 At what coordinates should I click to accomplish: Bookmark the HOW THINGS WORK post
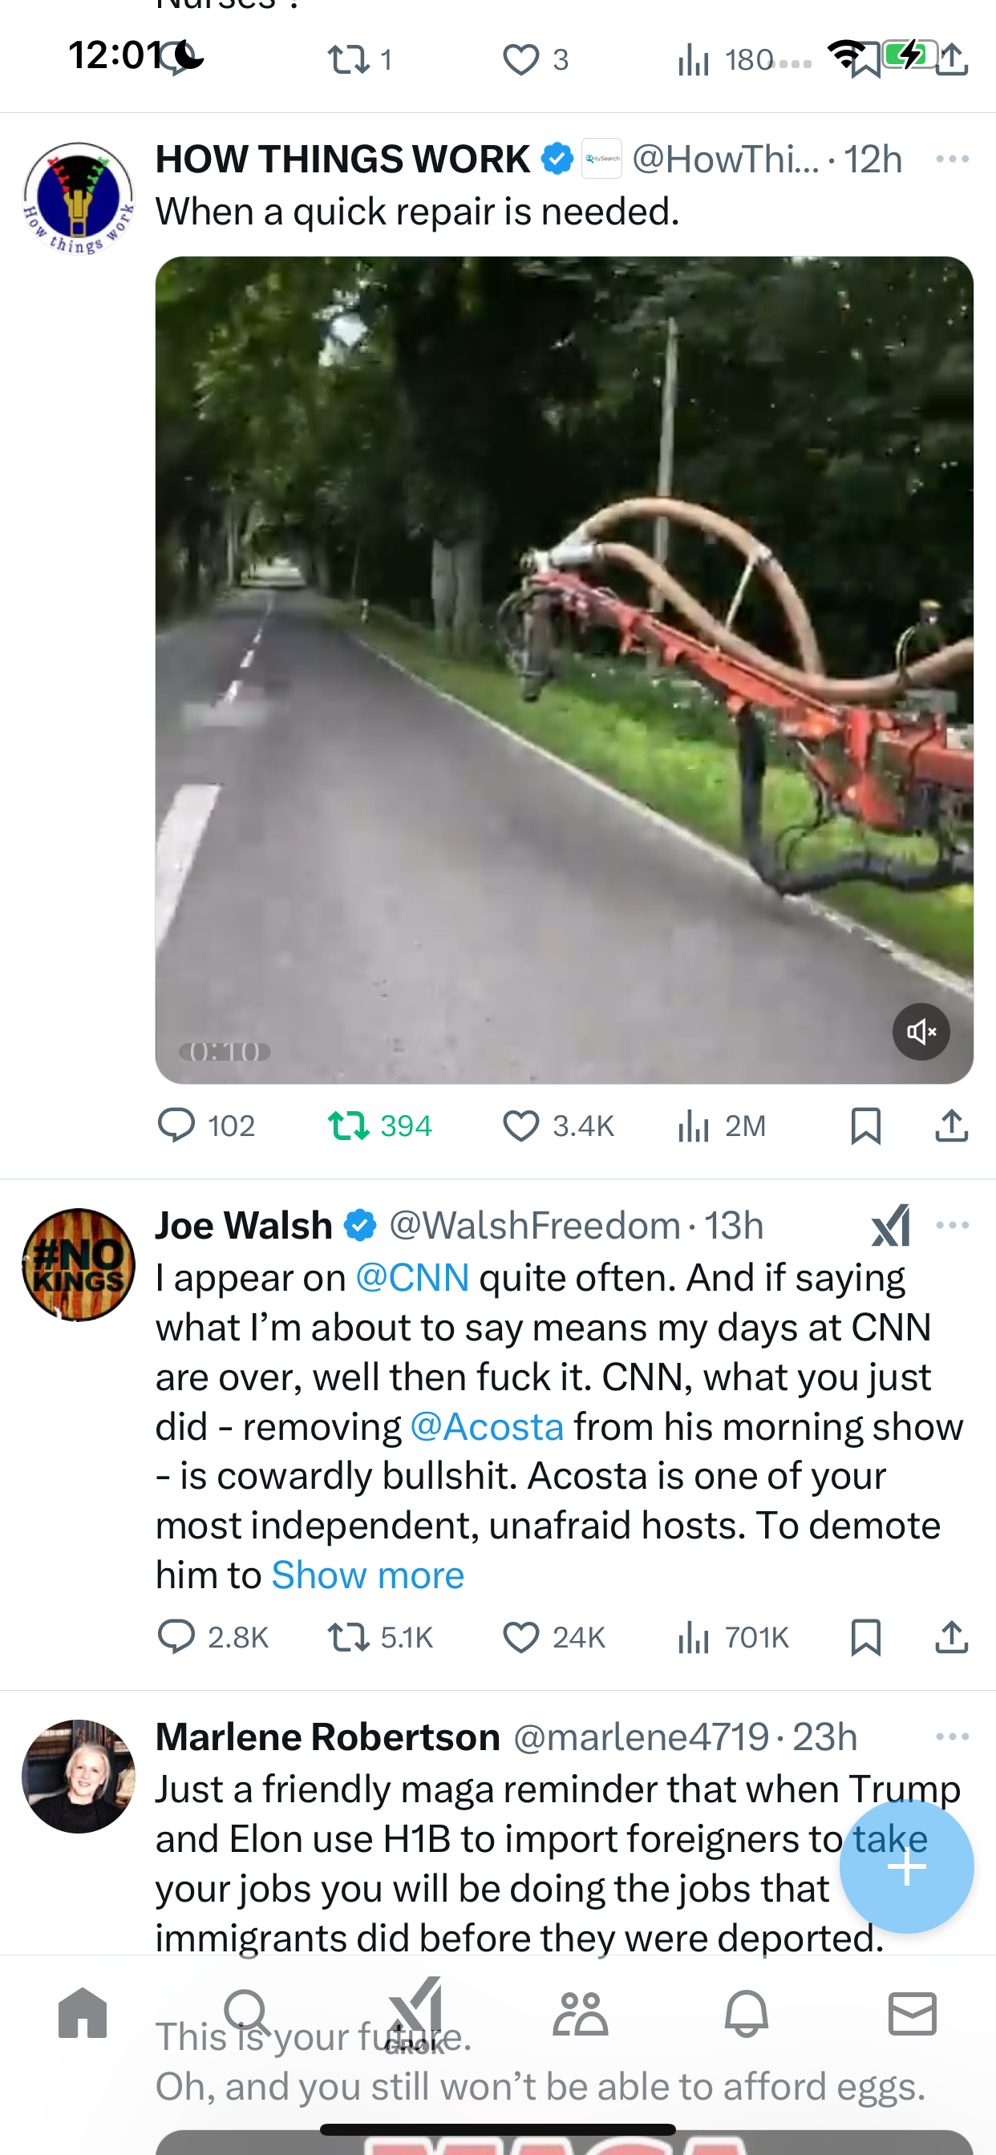[x=865, y=1126]
